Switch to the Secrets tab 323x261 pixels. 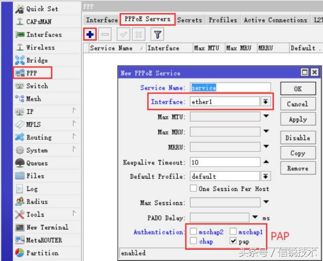(189, 20)
